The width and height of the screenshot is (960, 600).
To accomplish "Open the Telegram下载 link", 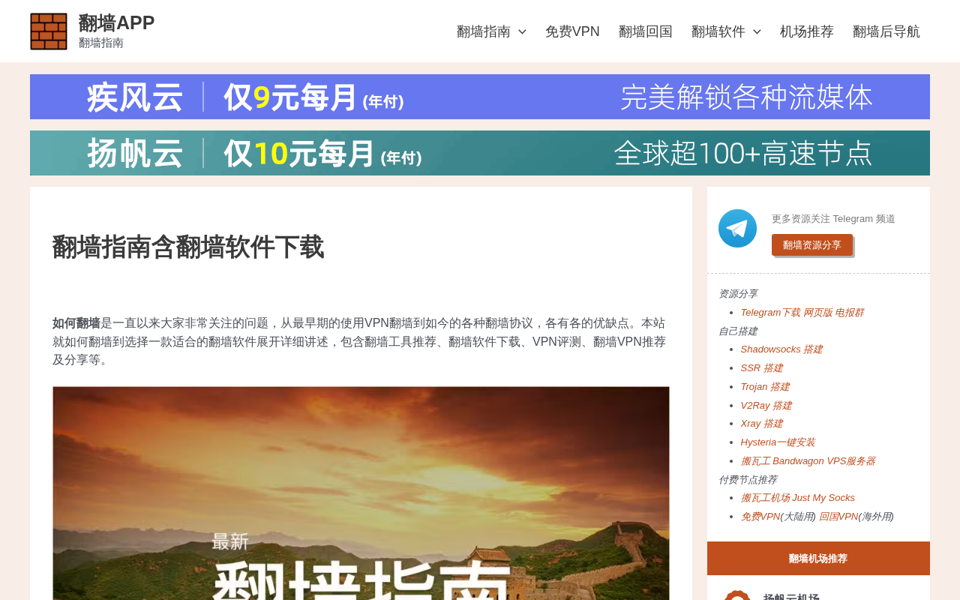I will tap(770, 313).
